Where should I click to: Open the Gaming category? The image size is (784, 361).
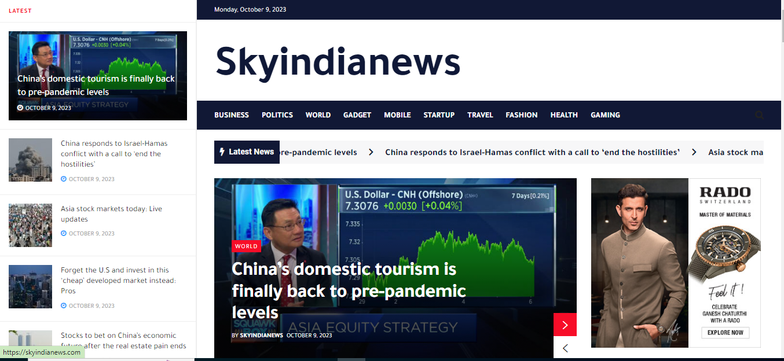pyautogui.click(x=605, y=115)
